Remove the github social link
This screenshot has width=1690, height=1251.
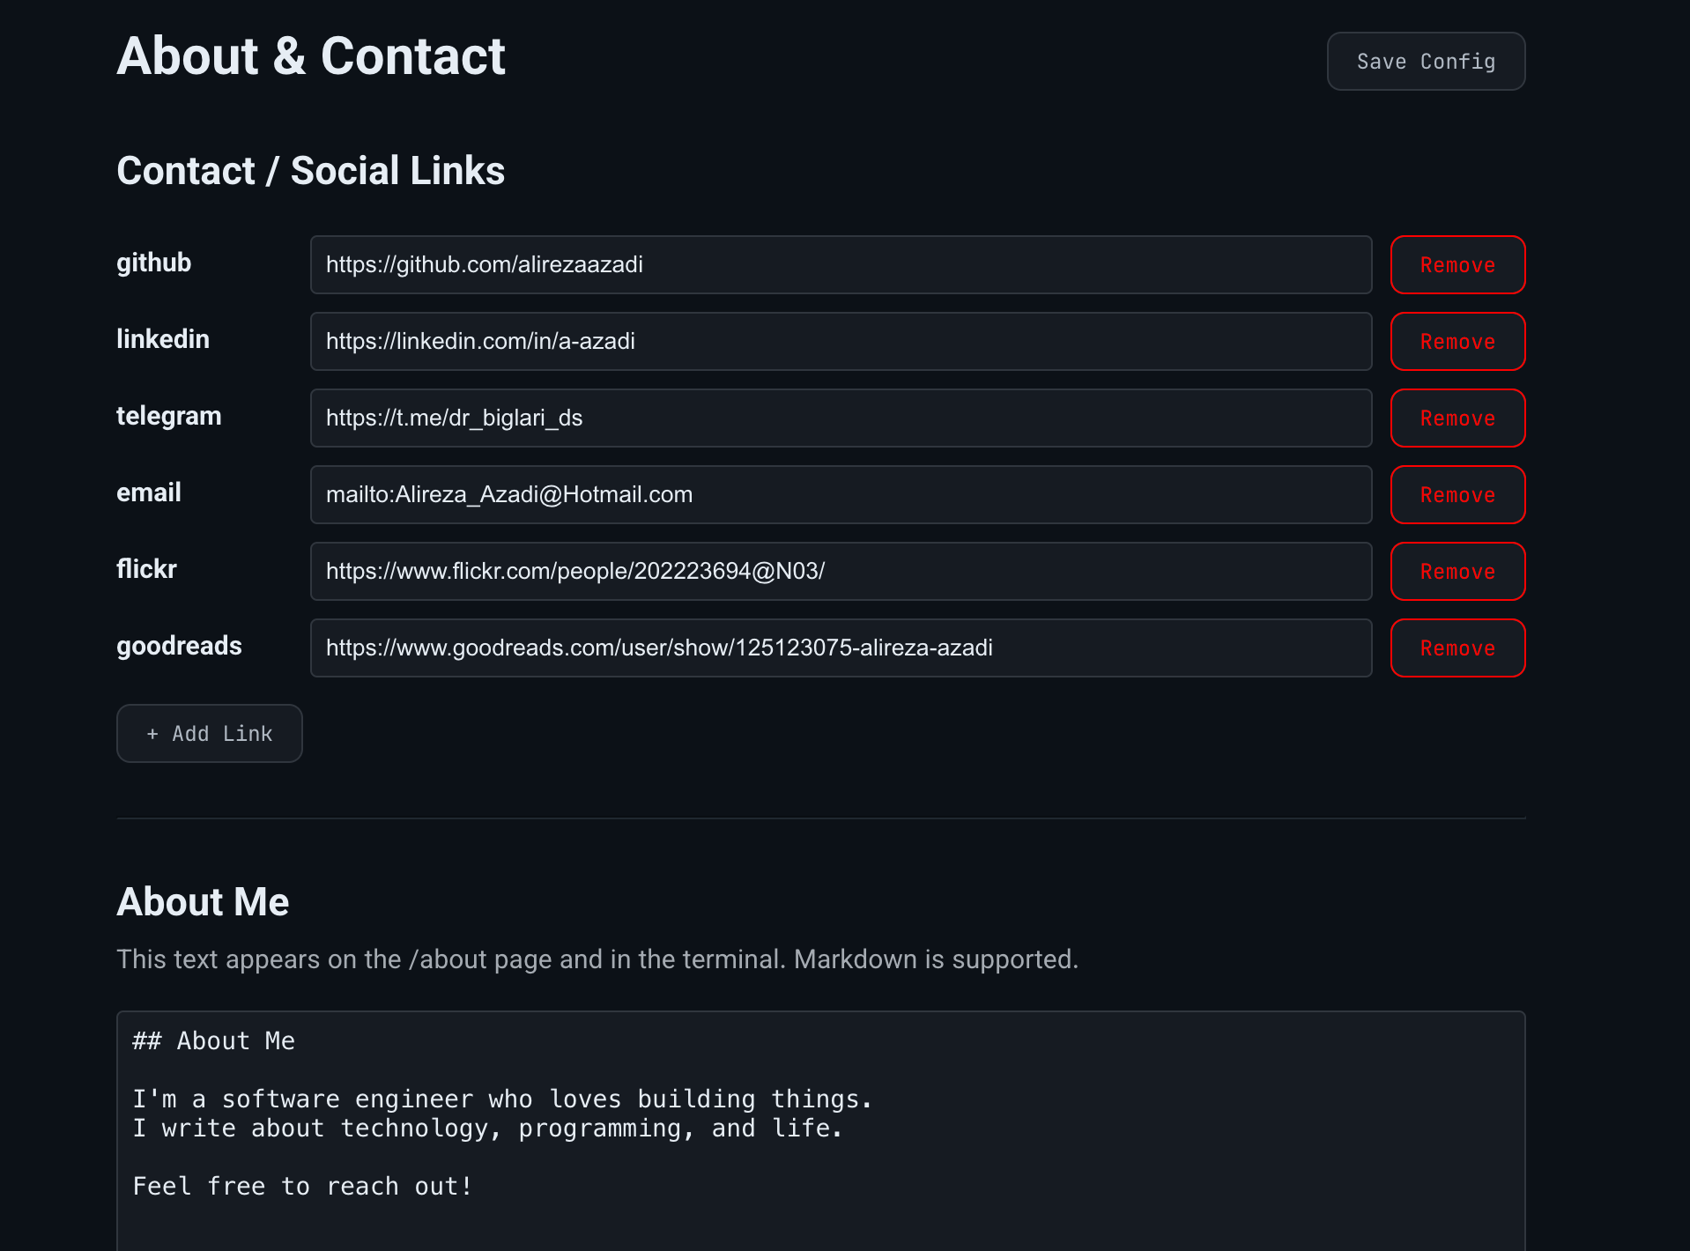[x=1457, y=264]
